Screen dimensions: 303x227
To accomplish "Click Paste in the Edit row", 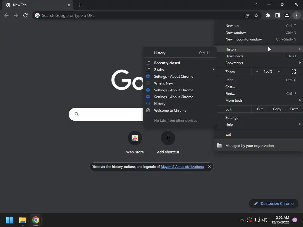I will [x=294, y=109].
